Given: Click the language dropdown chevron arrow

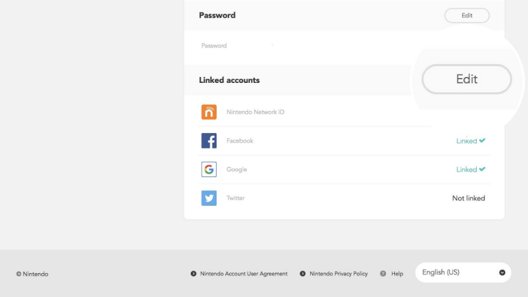Looking at the screenshot, I should click(x=502, y=273).
